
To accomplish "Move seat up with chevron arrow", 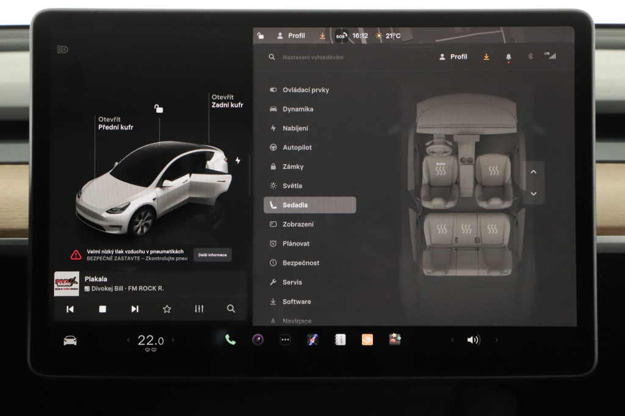I will pyautogui.click(x=533, y=172).
